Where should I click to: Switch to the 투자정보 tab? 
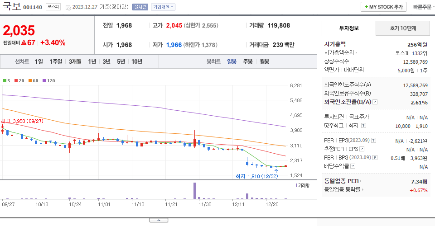pos(349,28)
